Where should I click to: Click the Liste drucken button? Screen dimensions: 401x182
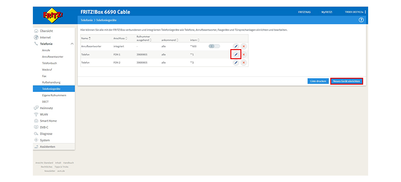click(318, 81)
